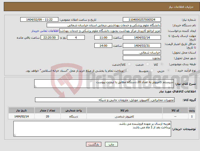Select the متوسط purchase type radio
Viewport: 200px width, 151px height.
click(152, 70)
